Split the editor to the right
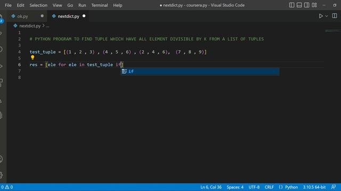Screen dimensions: 341x191 [335, 16]
